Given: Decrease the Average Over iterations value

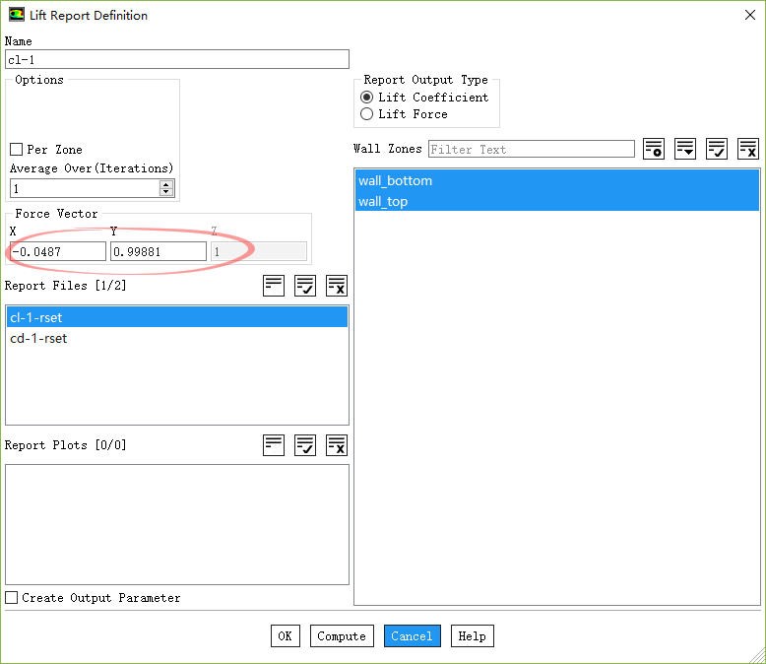Looking at the screenshot, I should (166, 192).
